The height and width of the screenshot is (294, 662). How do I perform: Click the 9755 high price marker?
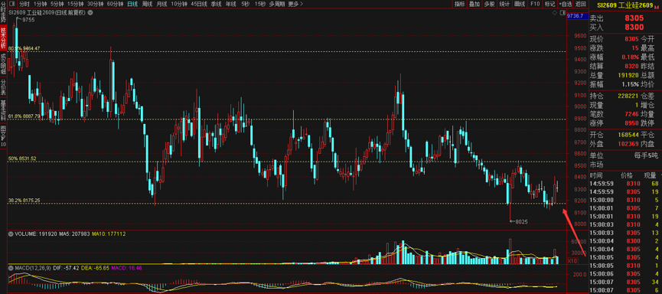(x=28, y=20)
